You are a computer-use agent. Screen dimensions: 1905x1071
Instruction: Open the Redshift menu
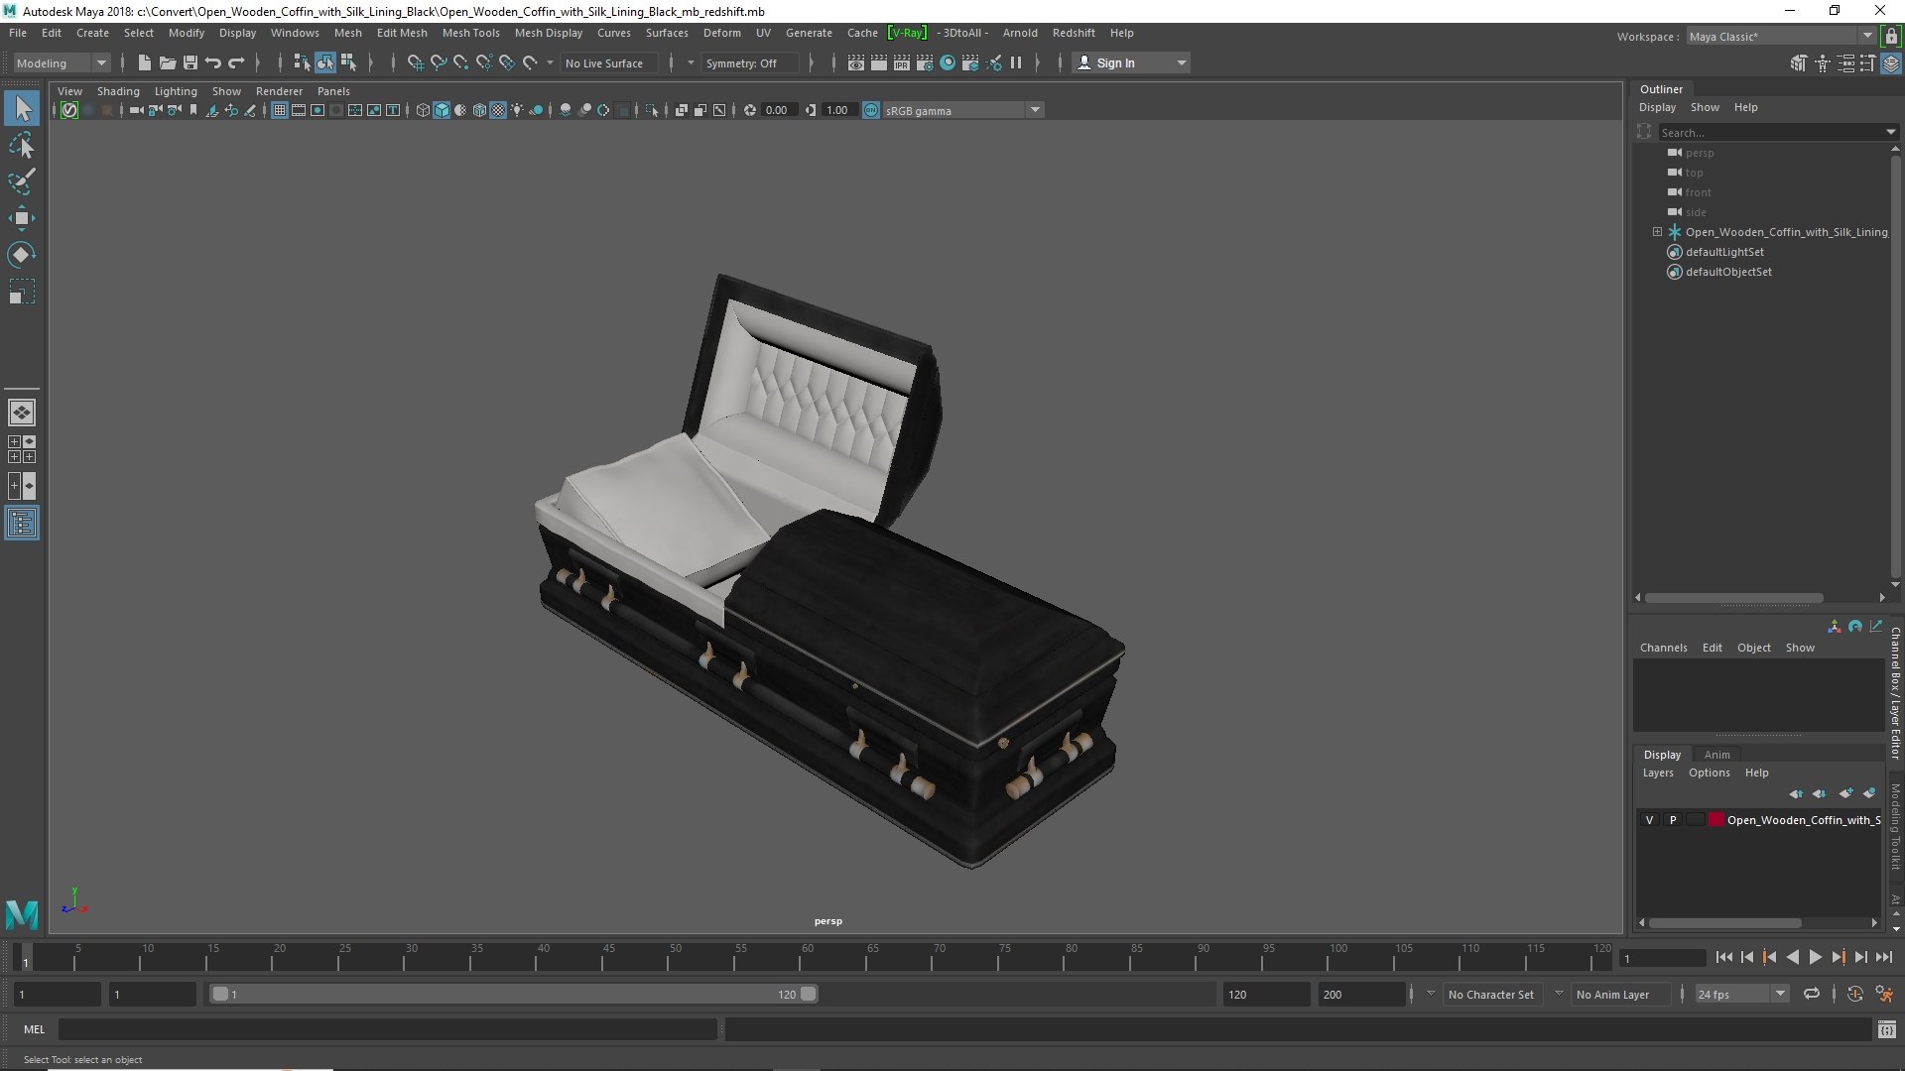[x=1074, y=33]
